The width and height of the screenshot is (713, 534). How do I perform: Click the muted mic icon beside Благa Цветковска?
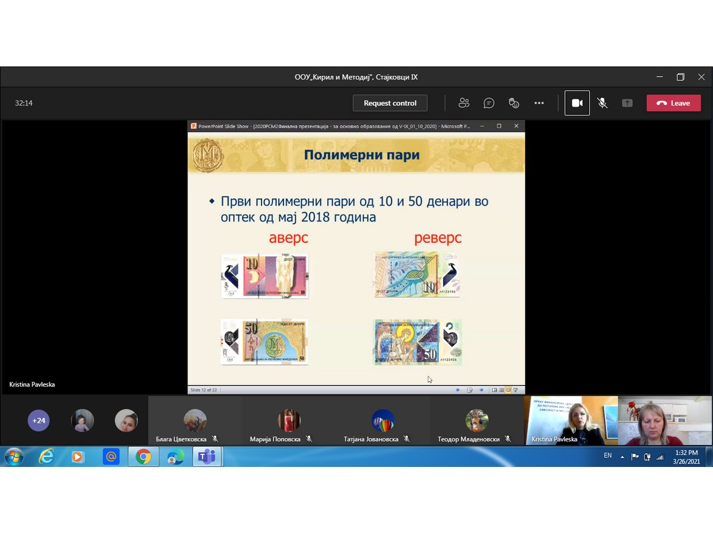pyautogui.click(x=215, y=439)
